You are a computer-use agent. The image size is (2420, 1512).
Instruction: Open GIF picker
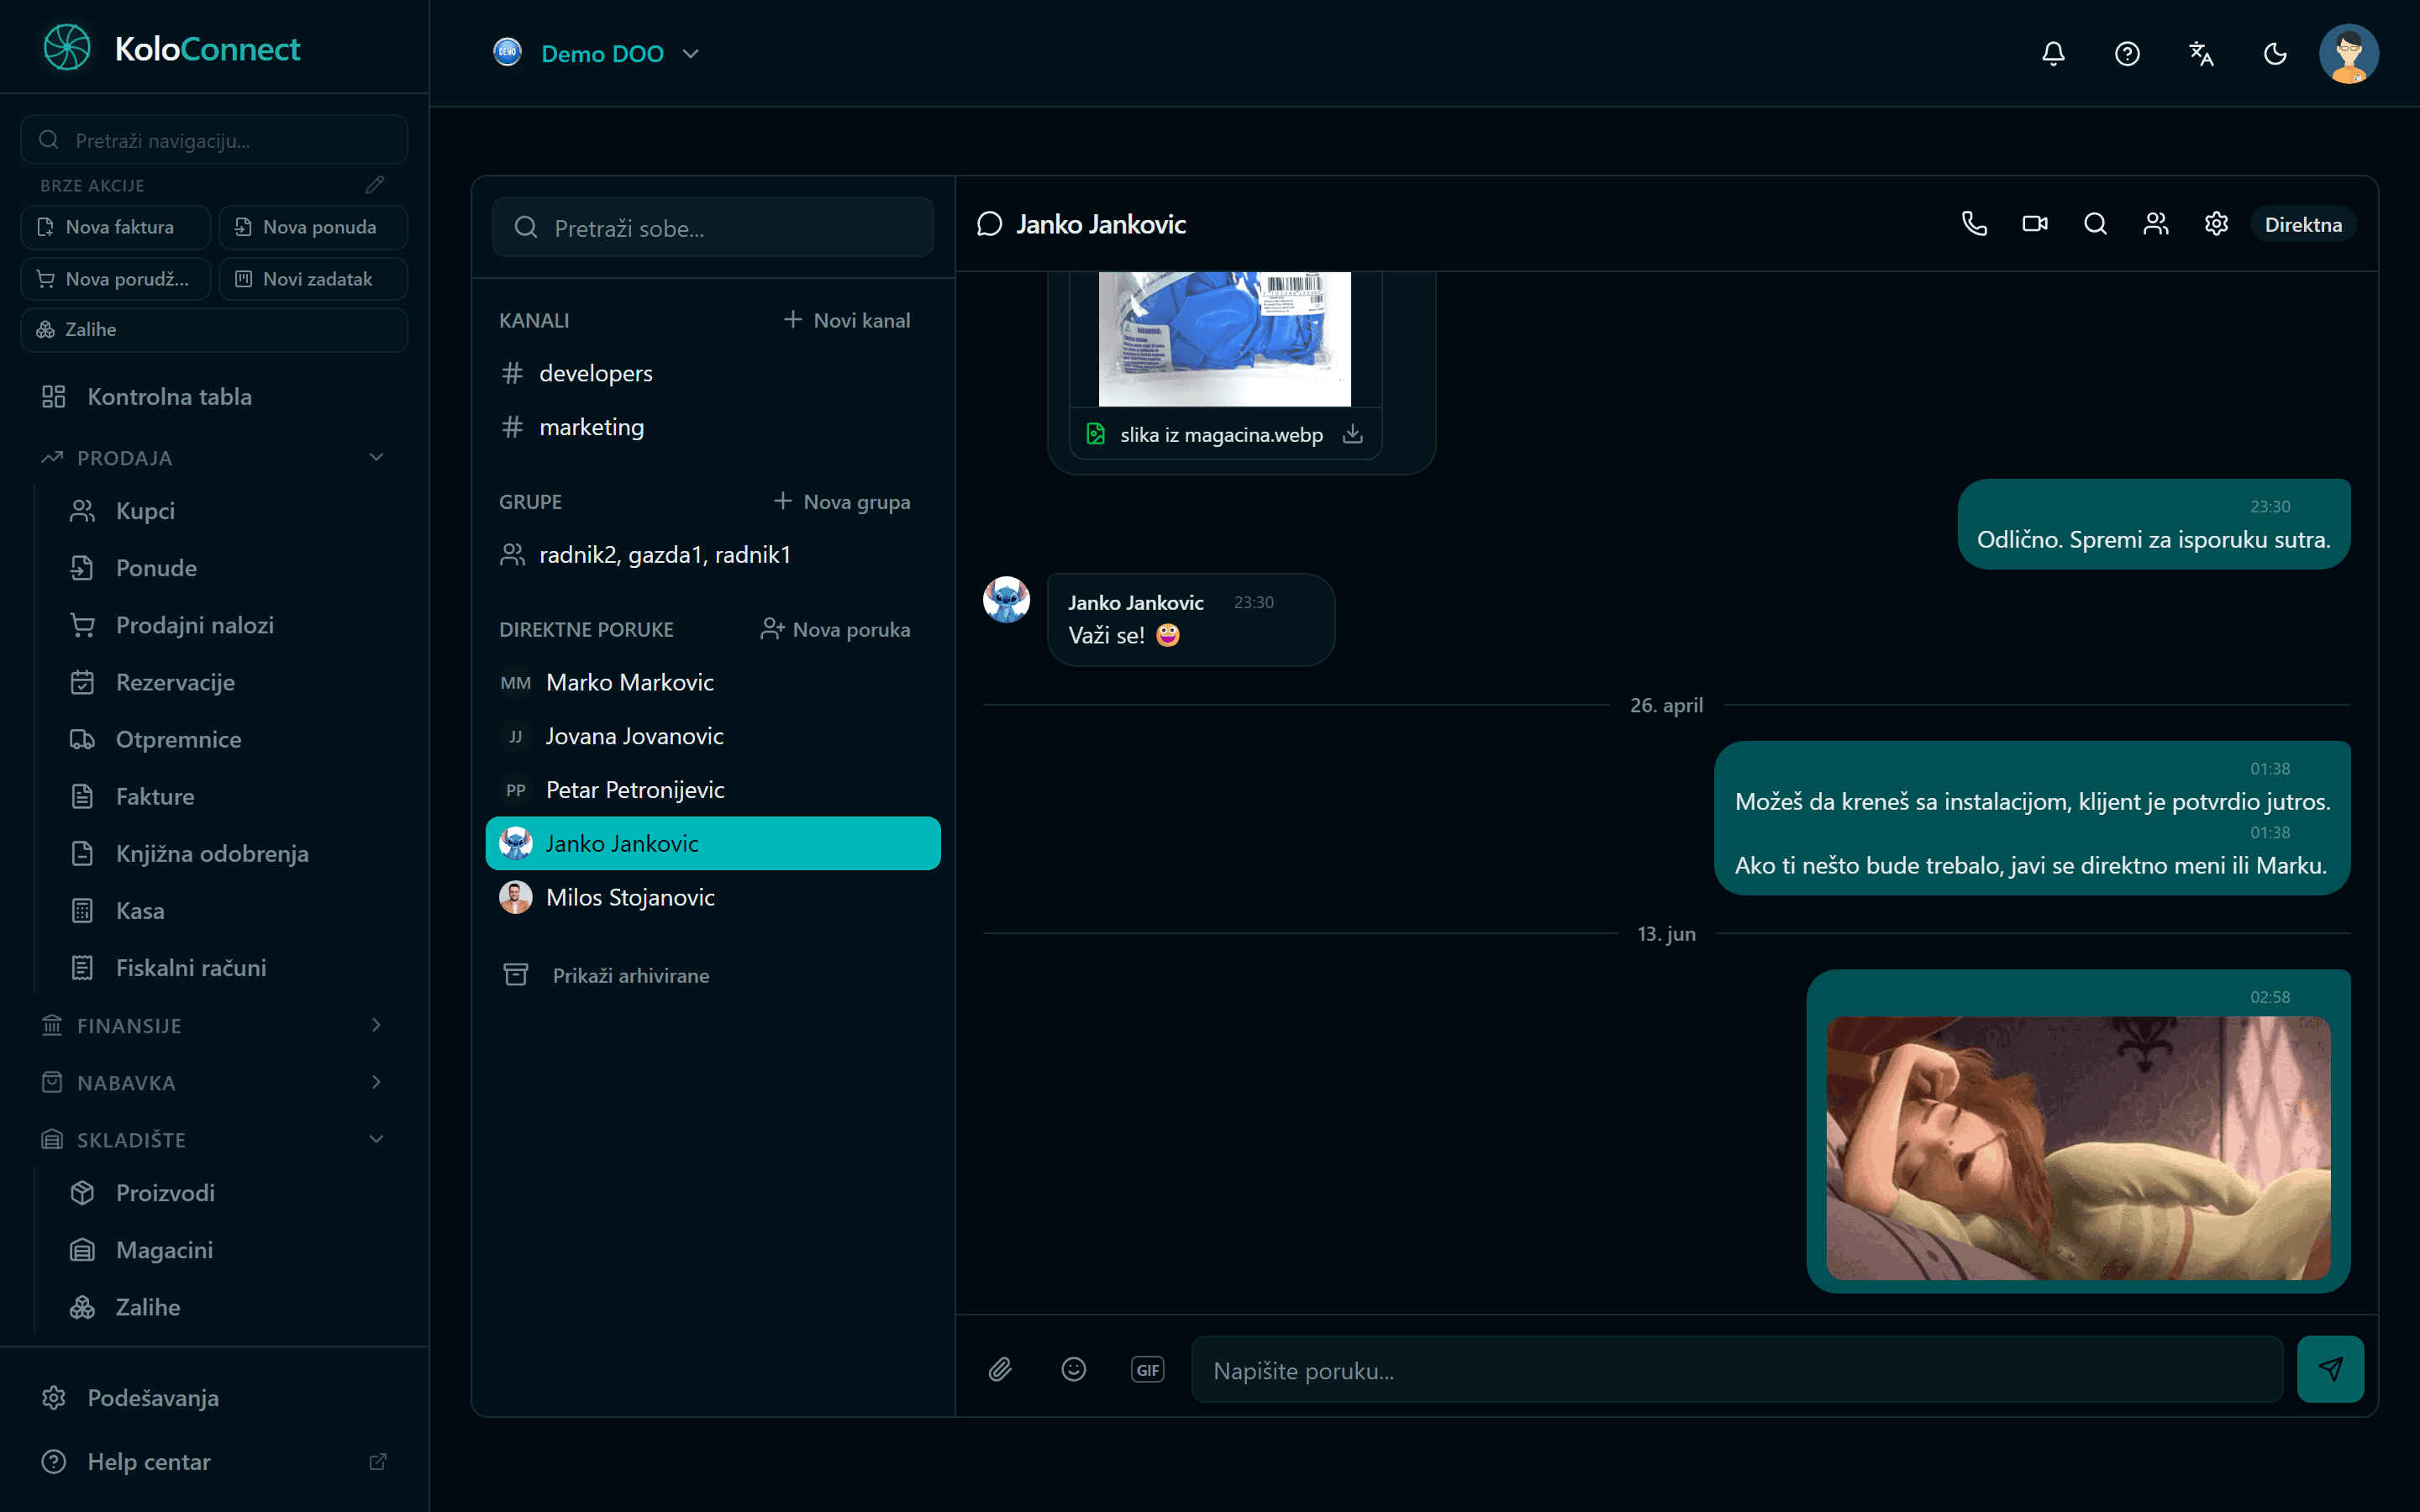1147,1369
